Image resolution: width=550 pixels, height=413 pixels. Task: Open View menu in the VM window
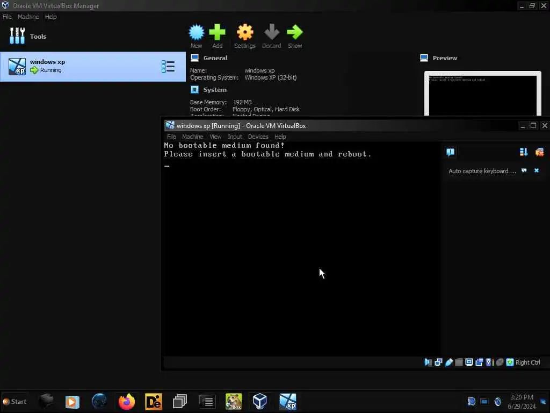[215, 137]
